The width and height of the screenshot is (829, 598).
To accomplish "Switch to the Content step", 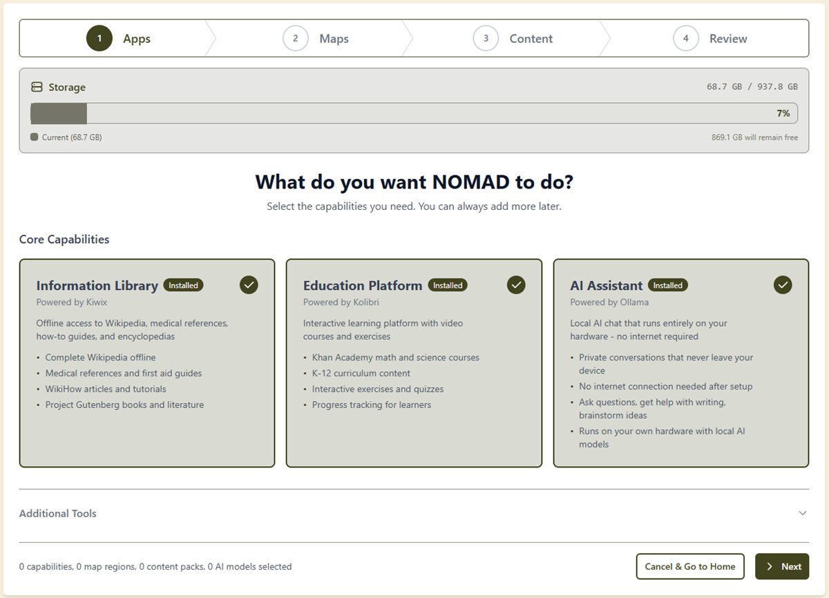I will tap(531, 38).
